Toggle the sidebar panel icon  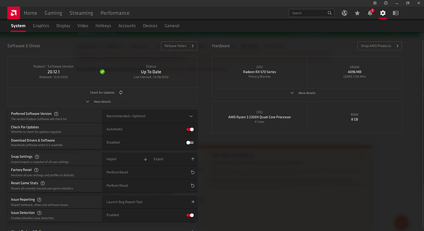[396, 13]
